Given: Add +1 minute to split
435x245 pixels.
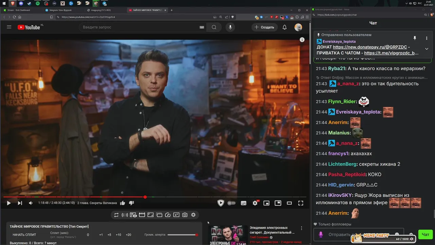Looking at the screenshot, I should (101, 235).
